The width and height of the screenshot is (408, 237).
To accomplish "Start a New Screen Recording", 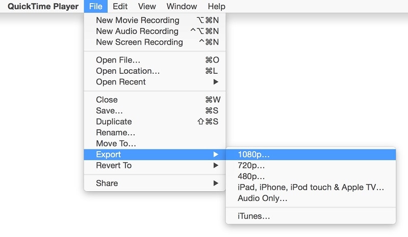I will point(139,42).
